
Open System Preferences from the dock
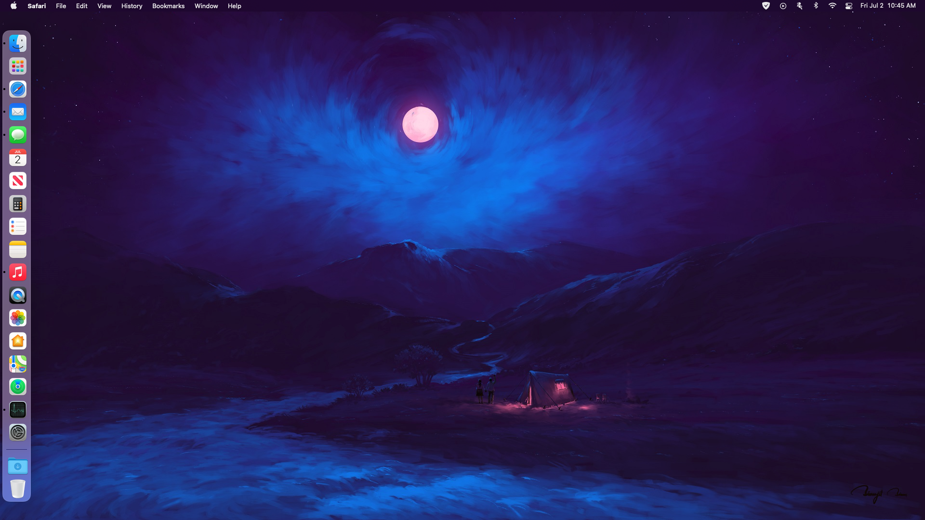(x=18, y=432)
